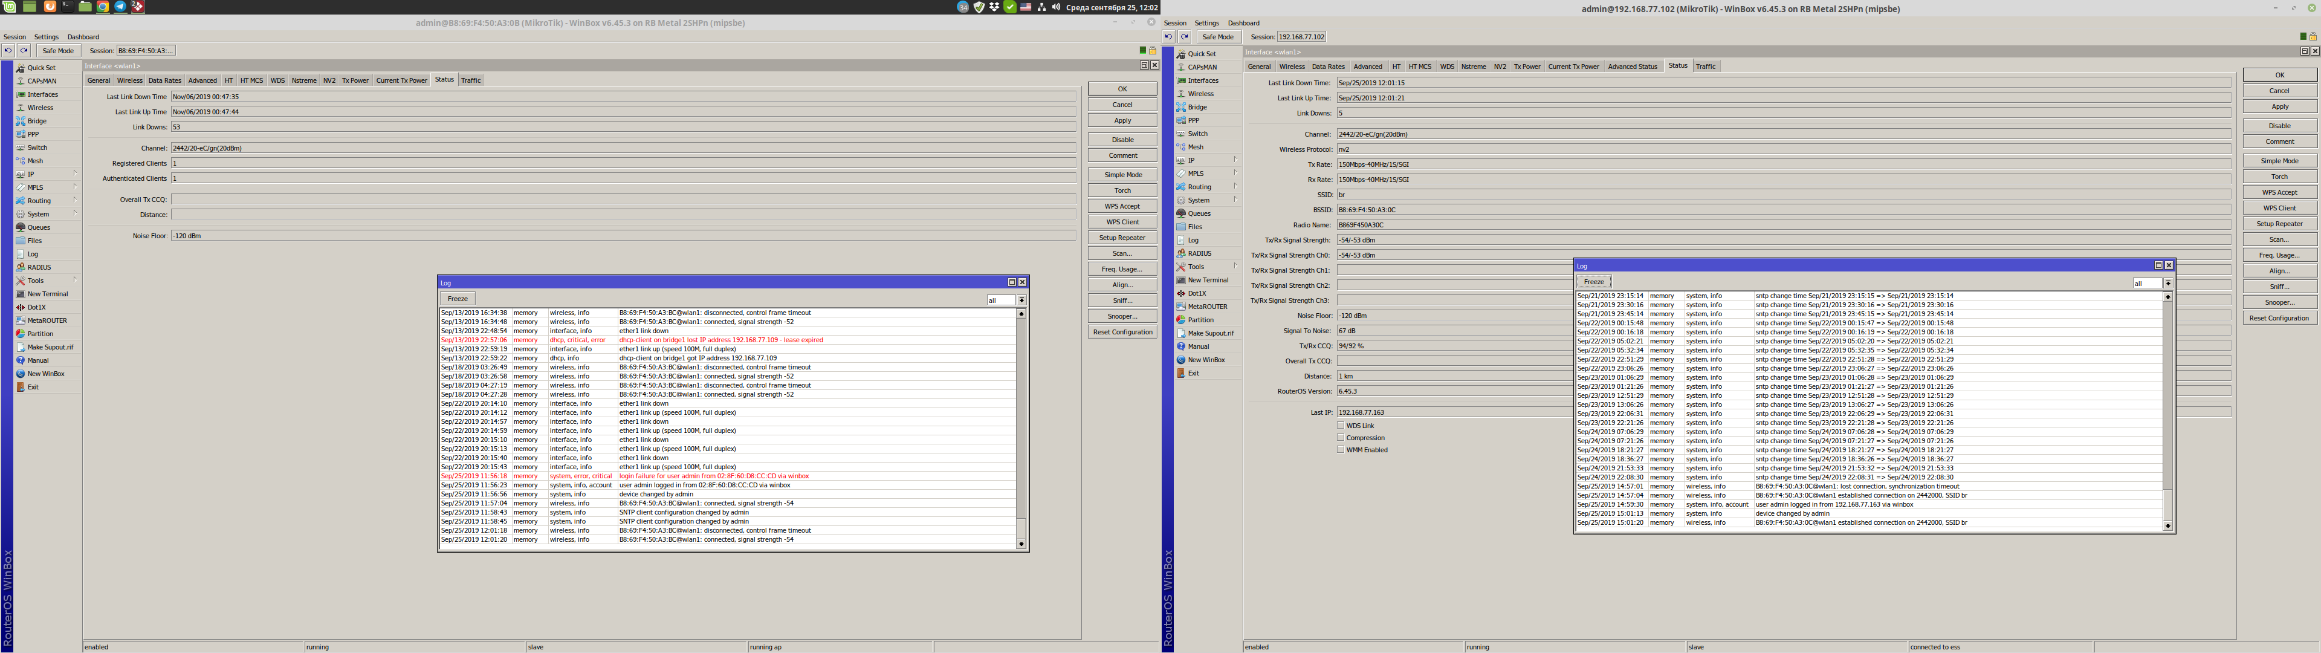Switch to Data Rates tab in left window
The image size is (2321, 653).
point(165,80)
